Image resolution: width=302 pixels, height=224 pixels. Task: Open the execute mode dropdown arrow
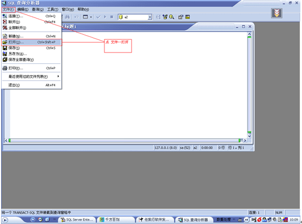click(91, 17)
